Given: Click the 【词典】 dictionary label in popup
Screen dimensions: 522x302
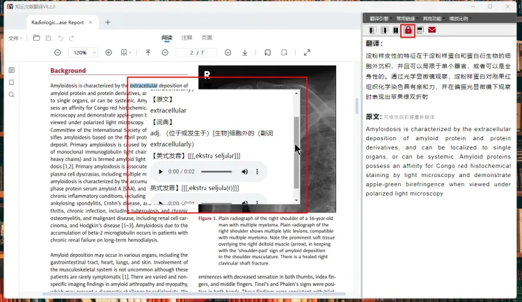Looking at the screenshot, I should (162, 122).
